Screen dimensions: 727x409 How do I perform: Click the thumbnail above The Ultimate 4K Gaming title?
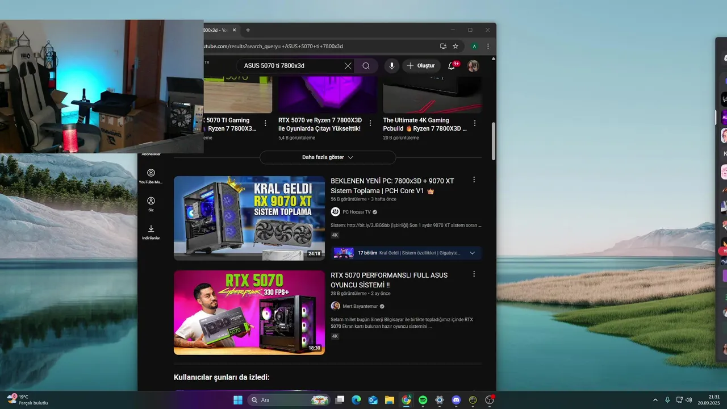click(432, 95)
